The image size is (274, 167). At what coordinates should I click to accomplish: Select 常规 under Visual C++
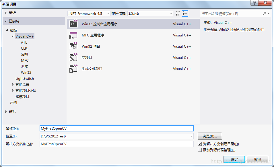click(24, 54)
